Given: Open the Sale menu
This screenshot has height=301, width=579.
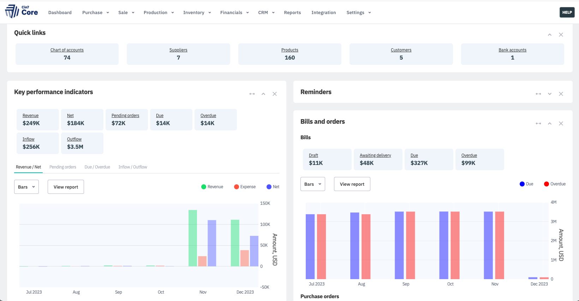Looking at the screenshot, I should (x=126, y=13).
